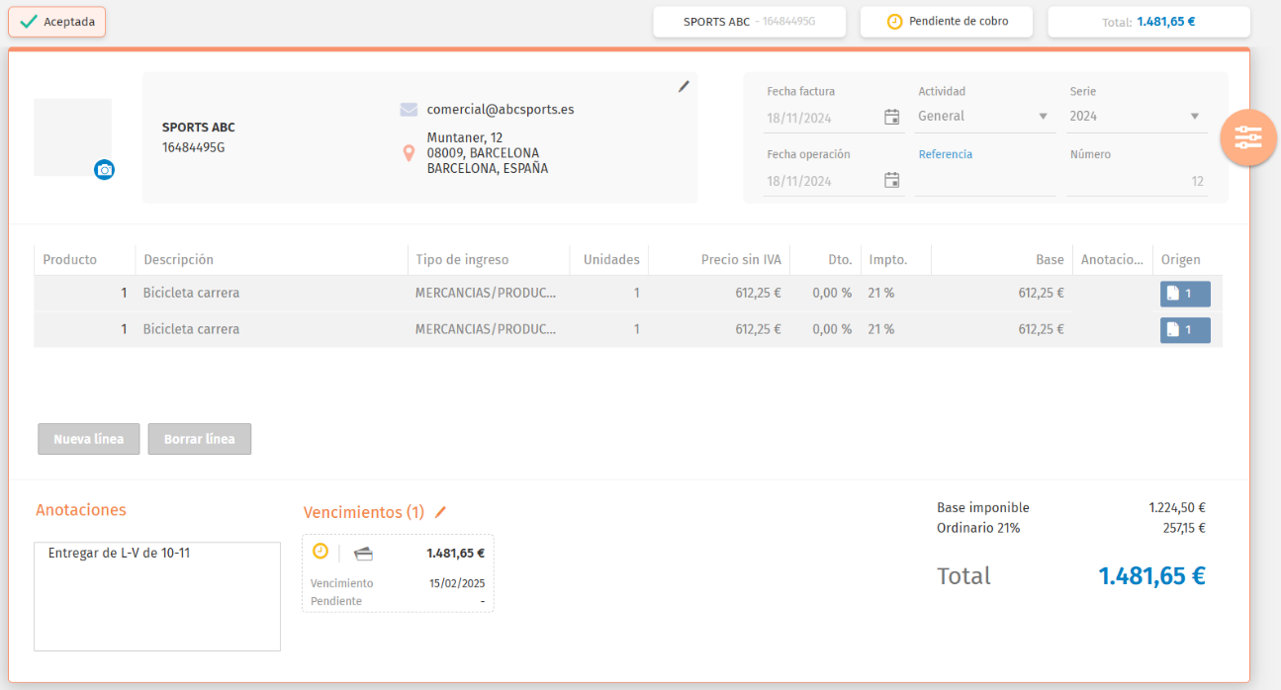The image size is (1281, 690).
Task: Click the Unidades column header
Action: pyautogui.click(x=611, y=260)
